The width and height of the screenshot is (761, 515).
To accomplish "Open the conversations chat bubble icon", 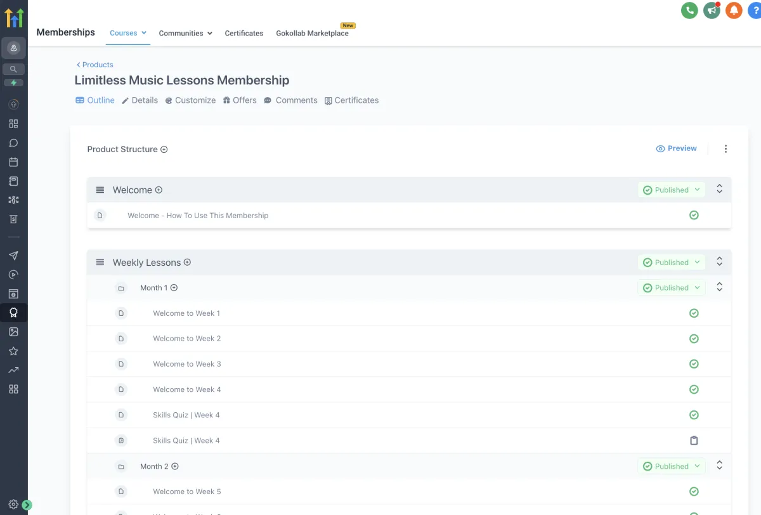I will (x=14, y=143).
